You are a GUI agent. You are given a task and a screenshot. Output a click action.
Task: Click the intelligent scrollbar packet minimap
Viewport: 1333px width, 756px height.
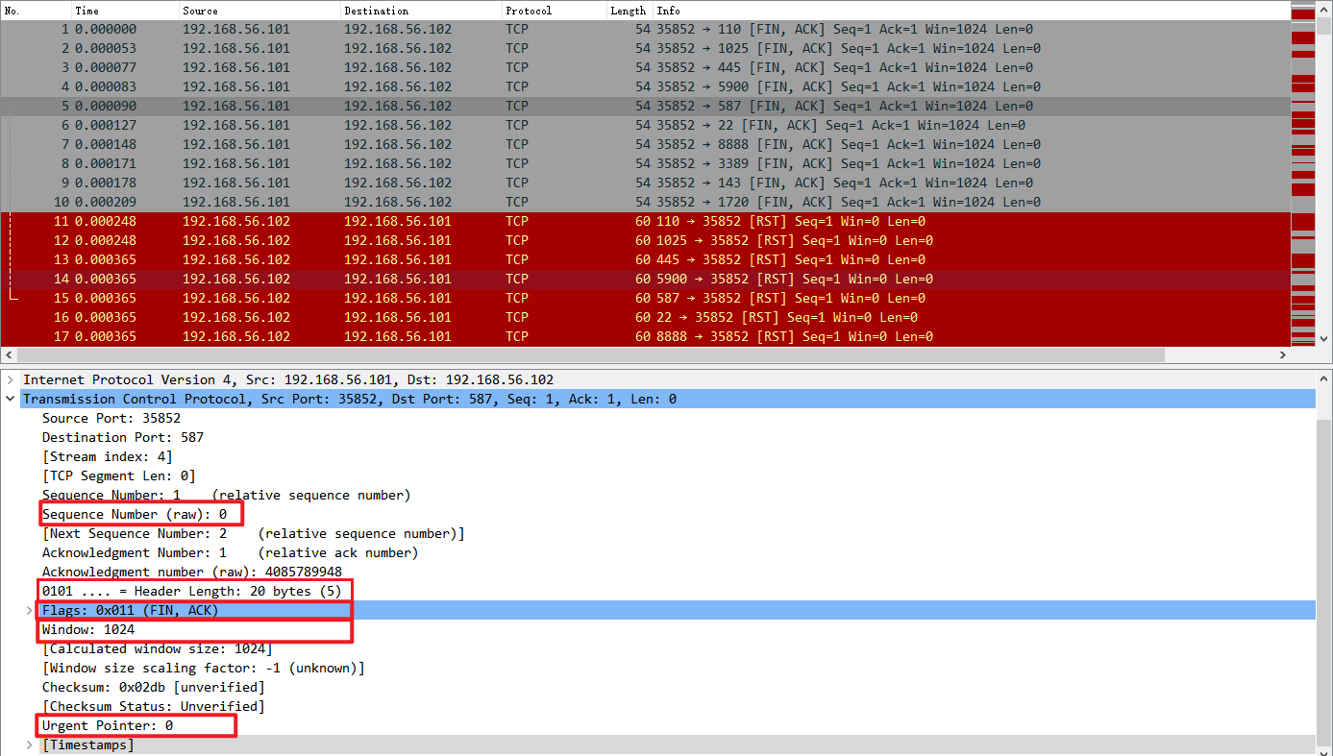coord(1302,173)
